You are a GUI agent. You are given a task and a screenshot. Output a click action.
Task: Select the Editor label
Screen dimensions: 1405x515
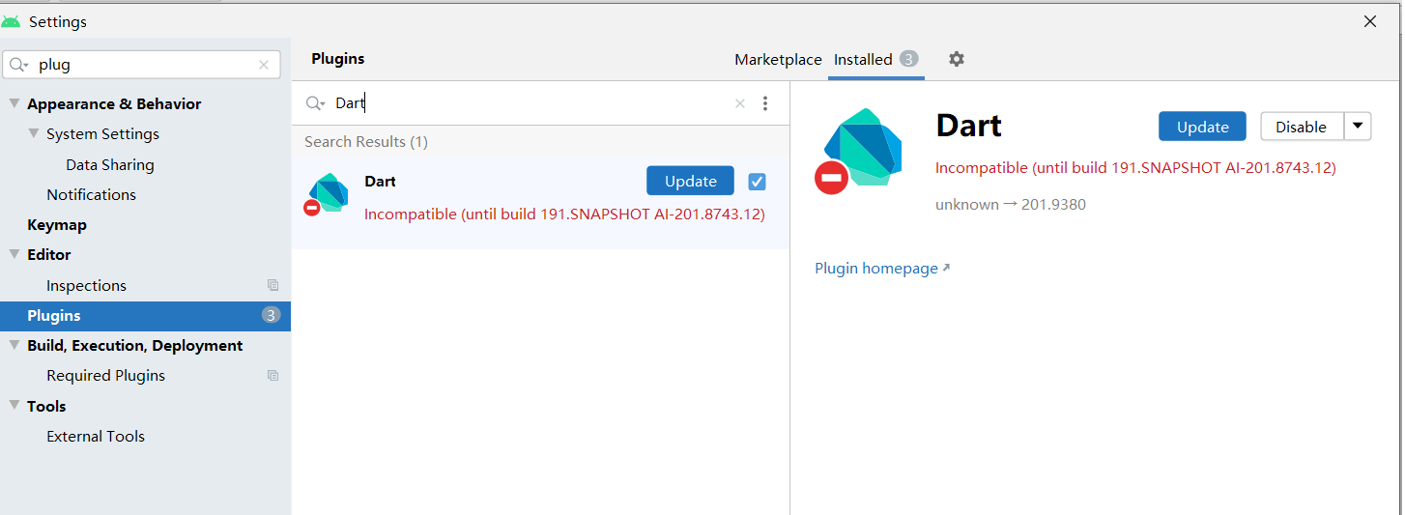click(48, 254)
